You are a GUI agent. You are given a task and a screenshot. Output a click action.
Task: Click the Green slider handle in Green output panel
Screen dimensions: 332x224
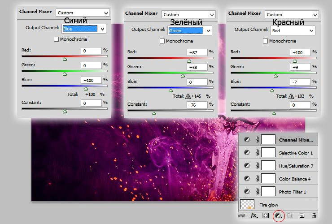pyautogui.click(x=183, y=76)
